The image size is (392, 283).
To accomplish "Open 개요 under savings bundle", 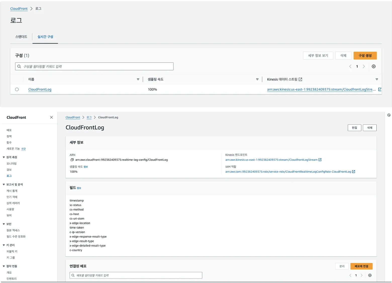I will 9,273.
